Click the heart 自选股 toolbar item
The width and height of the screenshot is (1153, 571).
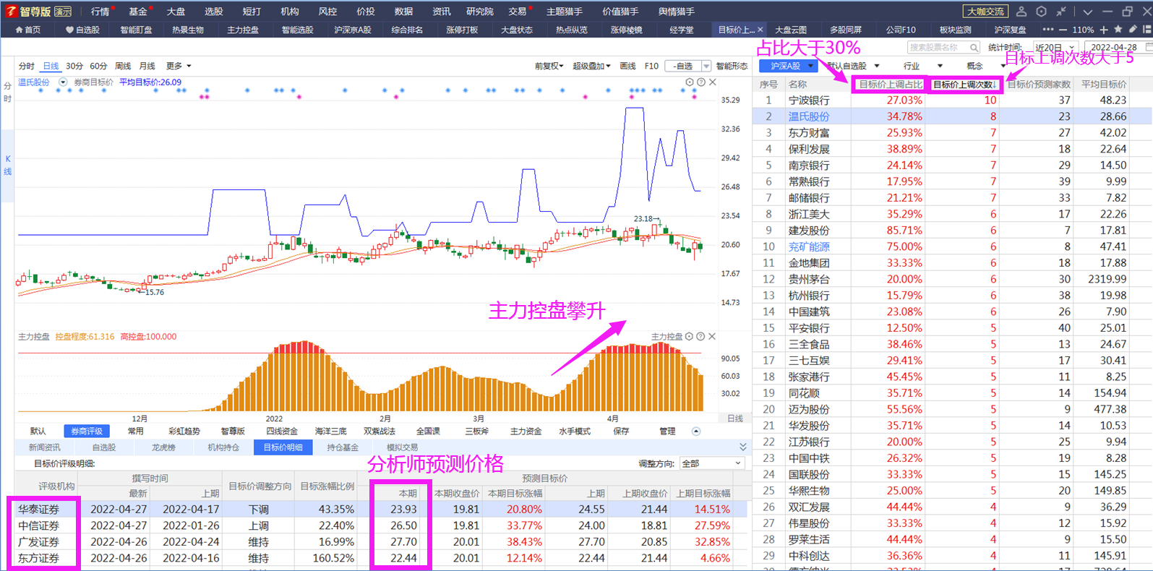coord(82,30)
